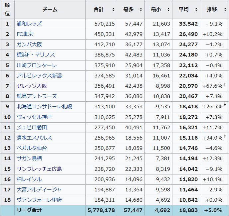Select the total value 194,887
The height and width of the screenshot is (216, 229).
click(105, 190)
